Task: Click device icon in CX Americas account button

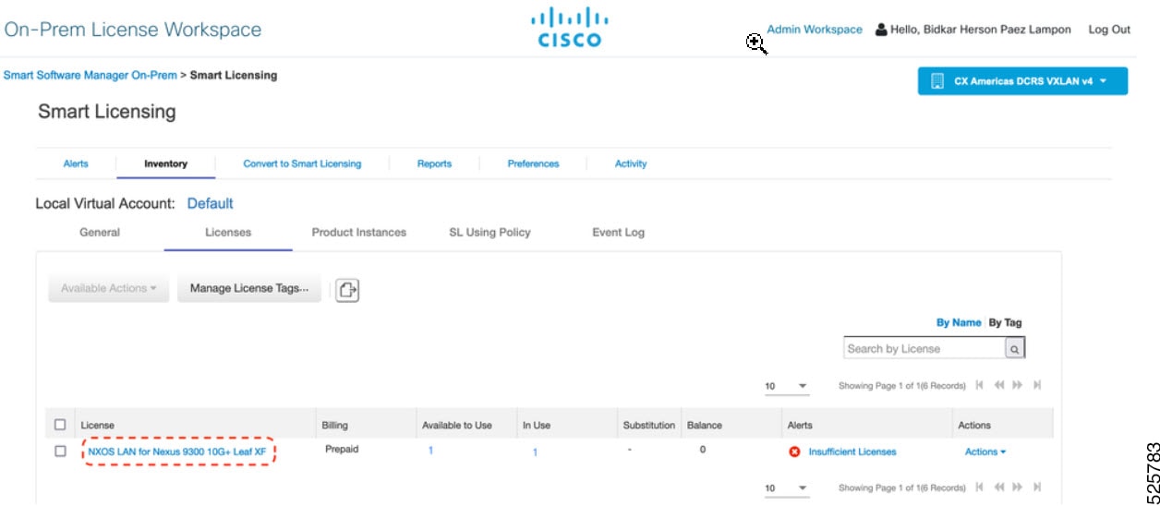Action: (937, 80)
